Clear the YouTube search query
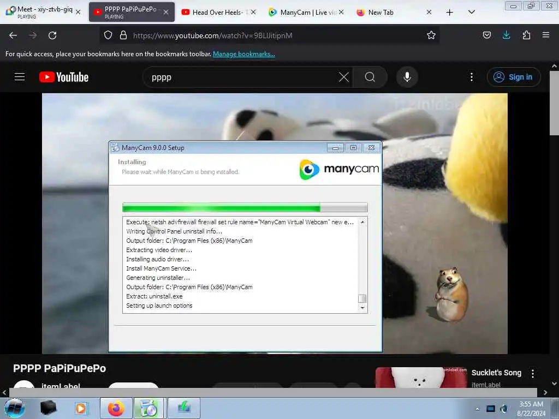The image size is (559, 419). click(x=344, y=77)
